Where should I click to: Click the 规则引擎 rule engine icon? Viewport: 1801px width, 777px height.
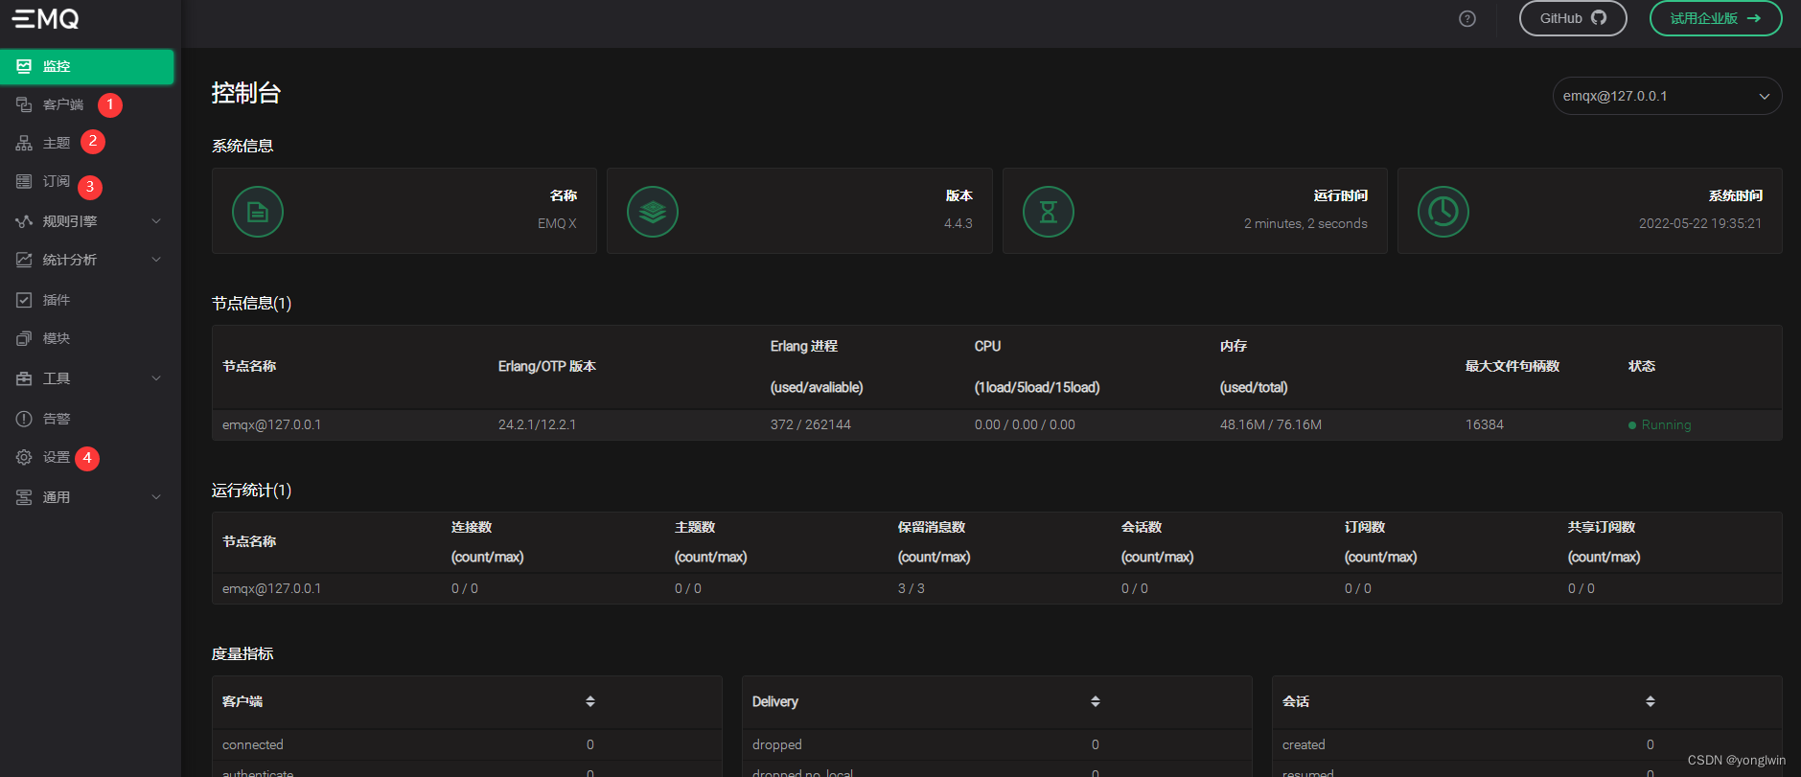[x=24, y=221]
